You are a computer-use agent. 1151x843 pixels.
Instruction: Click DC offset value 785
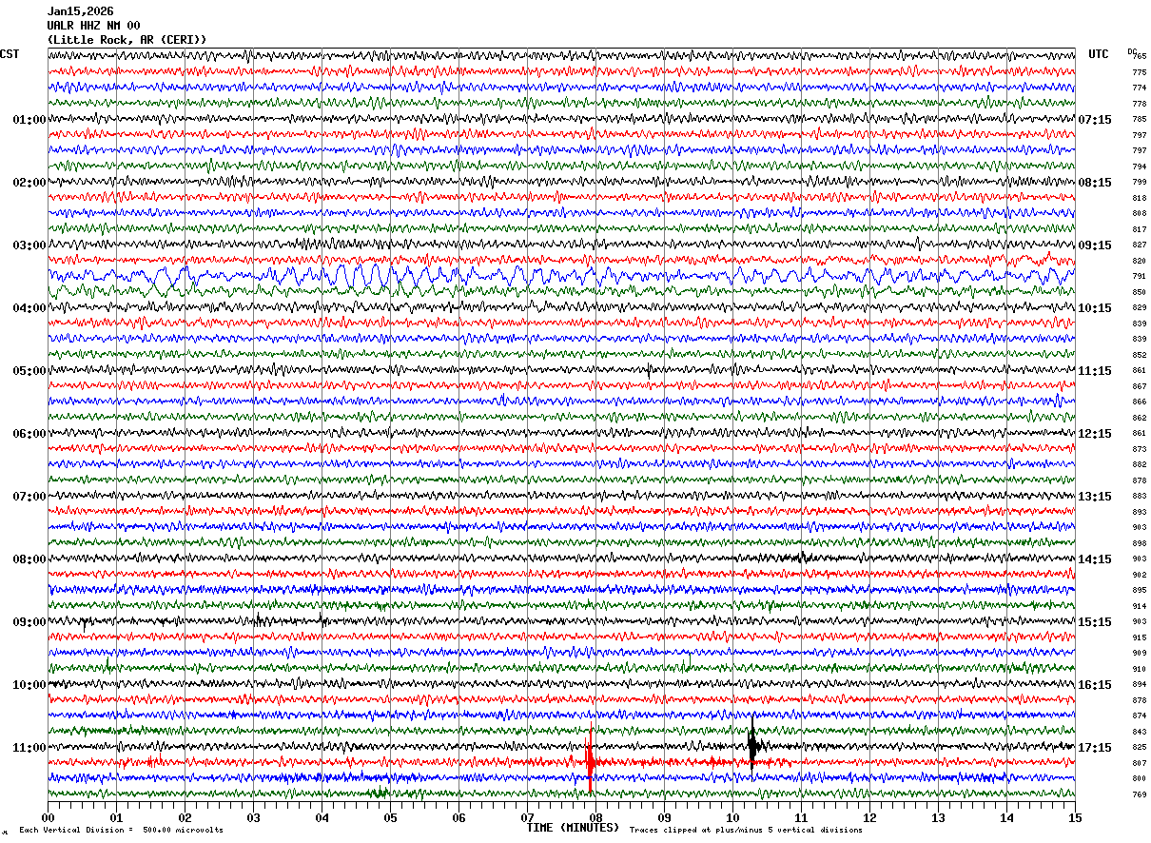tap(1140, 120)
